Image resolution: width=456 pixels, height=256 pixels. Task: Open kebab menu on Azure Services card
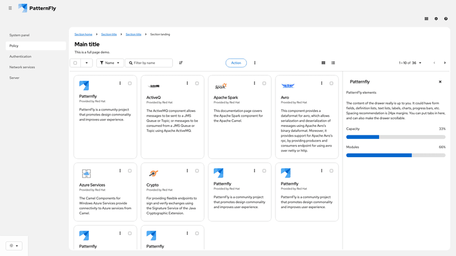(120, 171)
